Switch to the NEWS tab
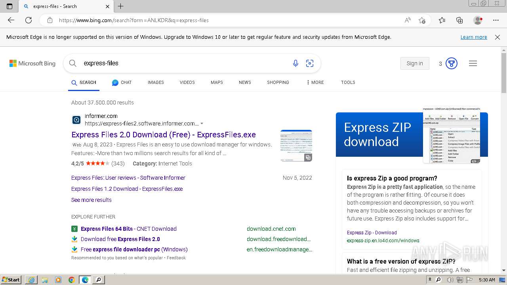Image resolution: width=507 pixels, height=285 pixels. (245, 82)
